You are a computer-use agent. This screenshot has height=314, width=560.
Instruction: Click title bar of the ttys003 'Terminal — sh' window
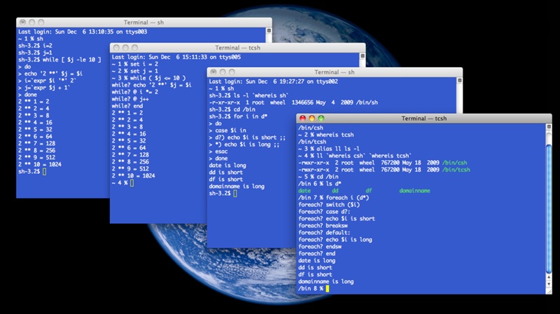(x=143, y=22)
